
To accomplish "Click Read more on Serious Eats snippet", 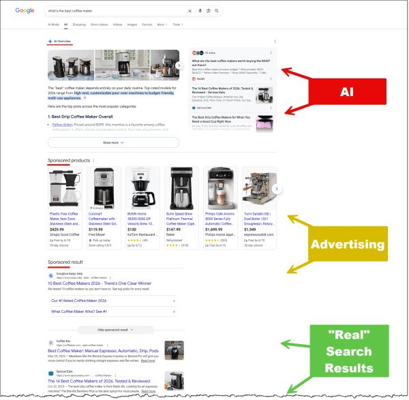I will (149, 391).
